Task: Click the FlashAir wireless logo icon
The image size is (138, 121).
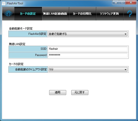Action: pos(8,13)
